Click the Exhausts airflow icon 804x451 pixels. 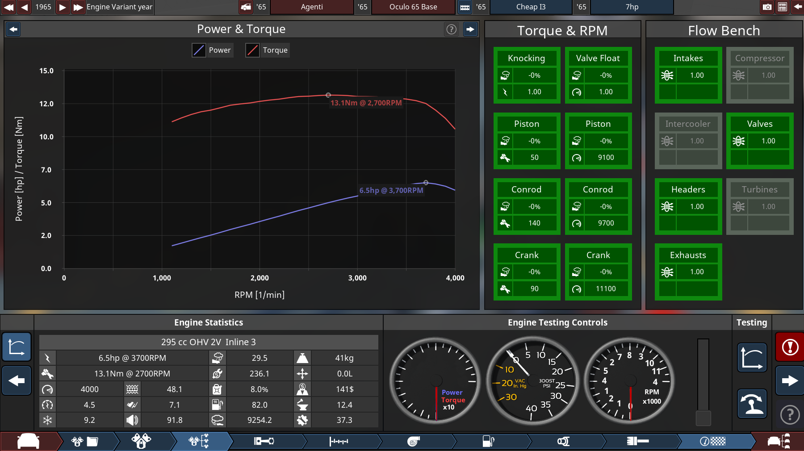coord(667,271)
